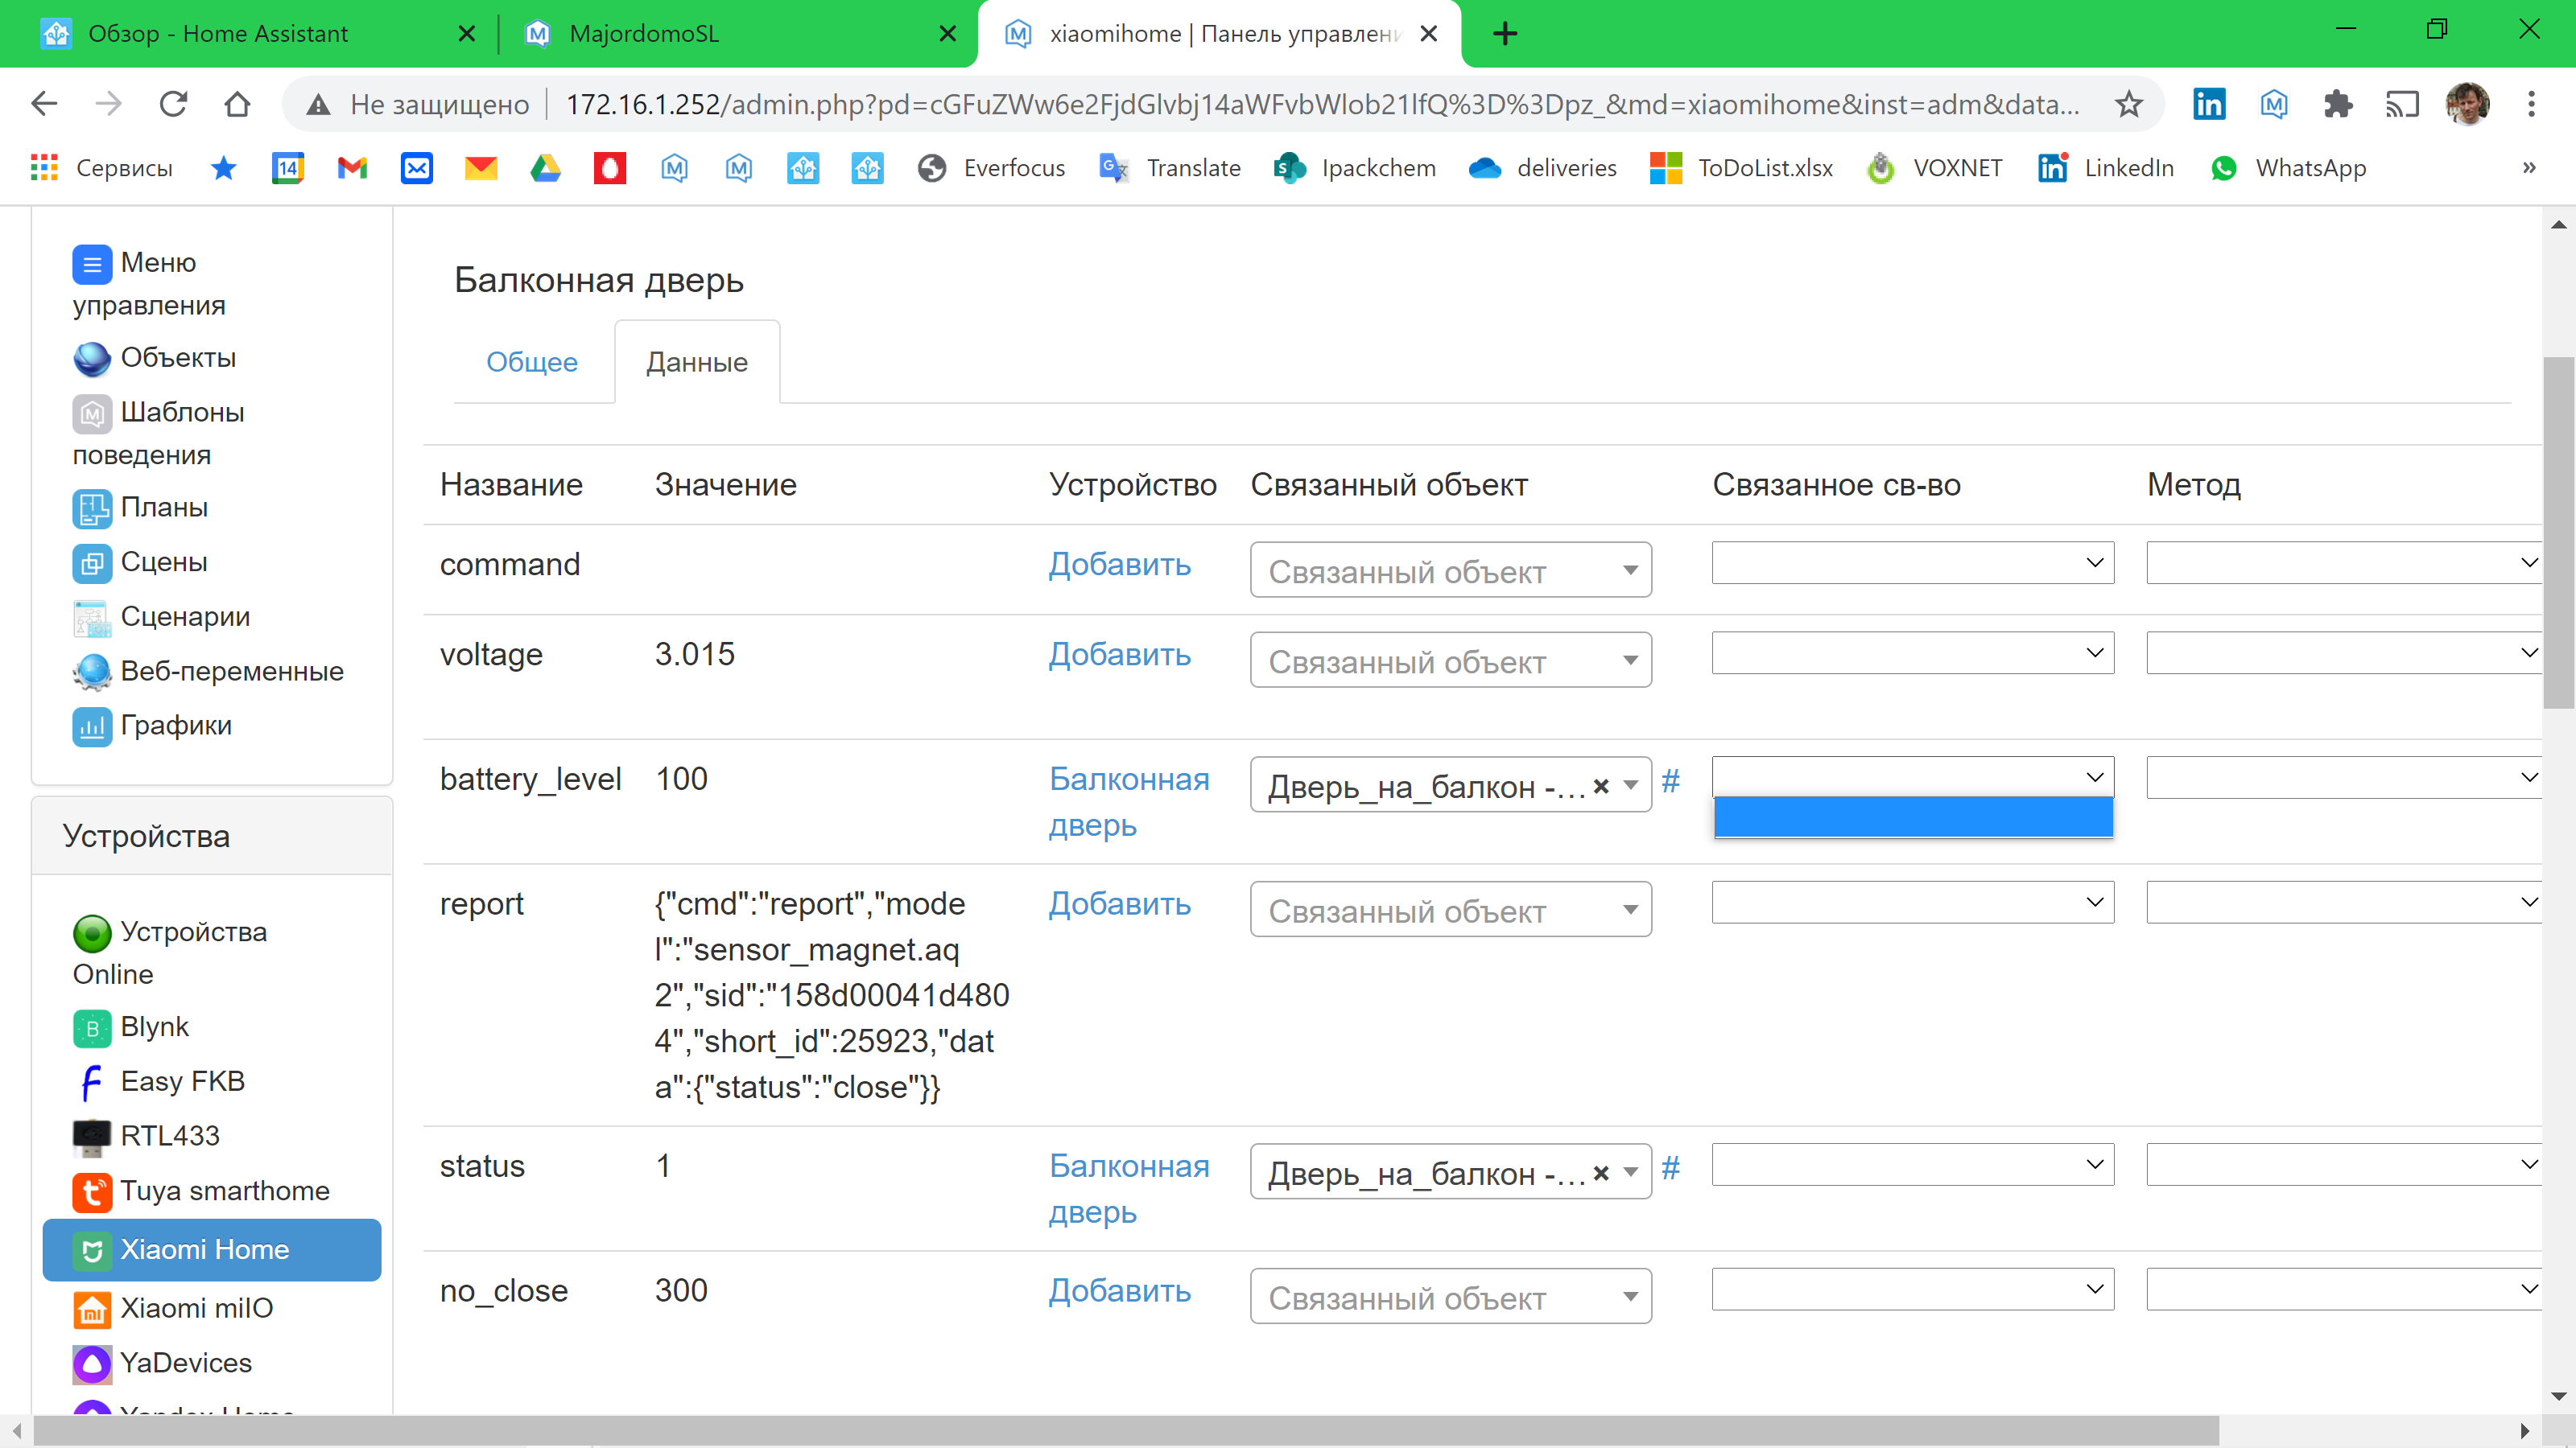Switch to the MajordomoSL browser tab
The image size is (2576, 1448).
coord(644,33)
